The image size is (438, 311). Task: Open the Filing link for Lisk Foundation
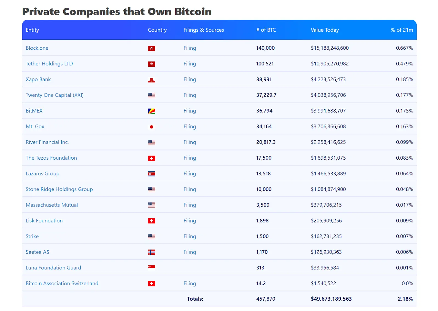190,221
